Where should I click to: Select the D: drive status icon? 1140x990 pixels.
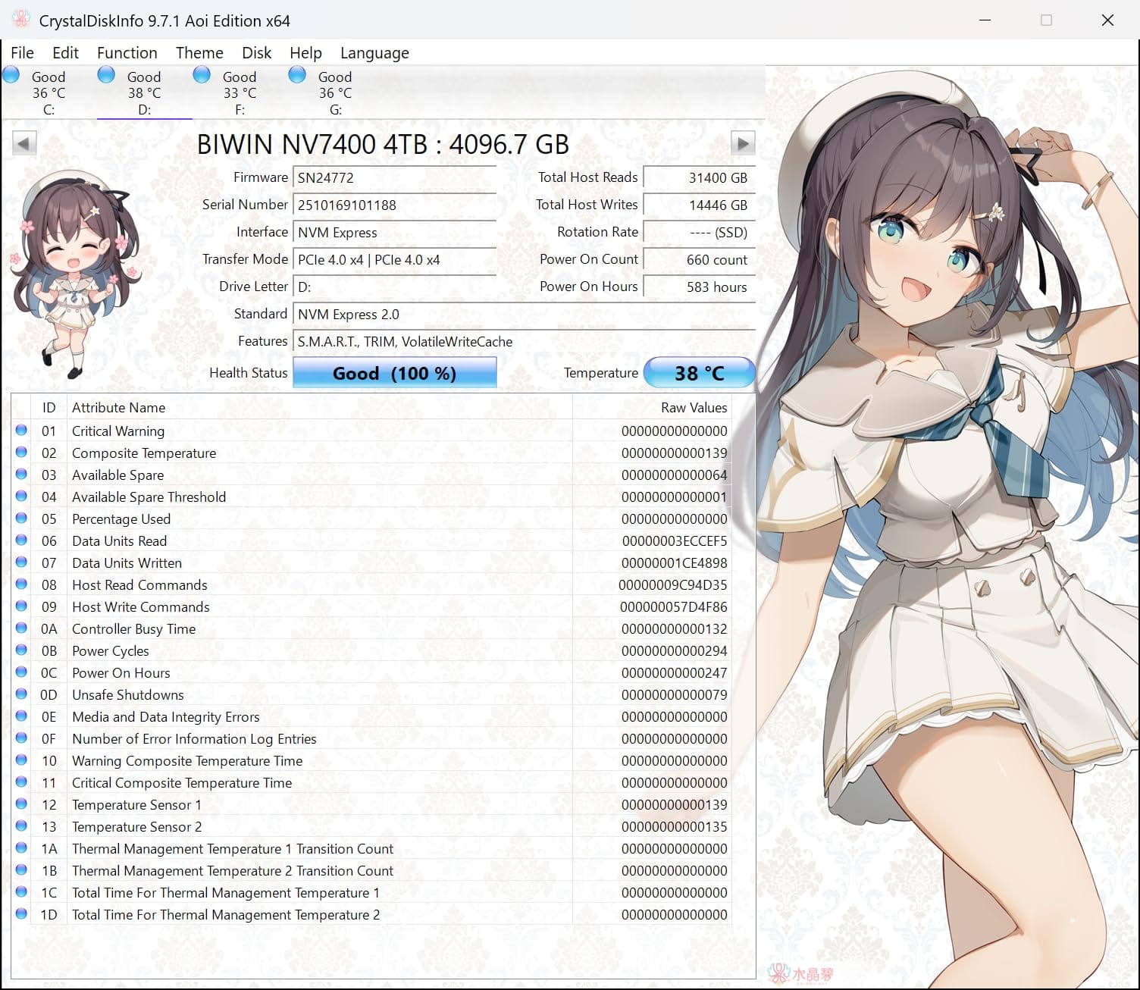(x=107, y=75)
